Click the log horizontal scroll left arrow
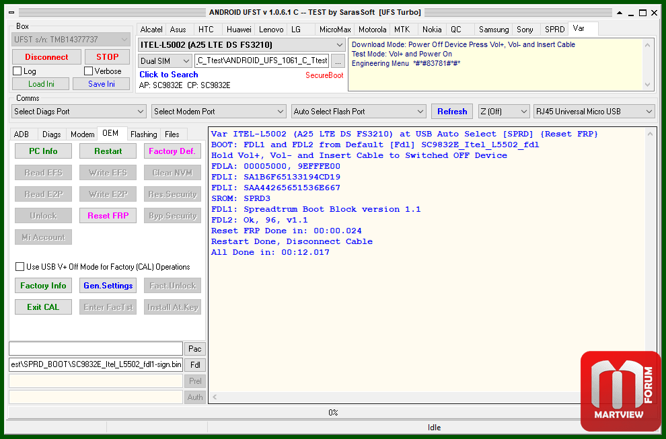Viewport: 666px width, 439px height. point(215,397)
